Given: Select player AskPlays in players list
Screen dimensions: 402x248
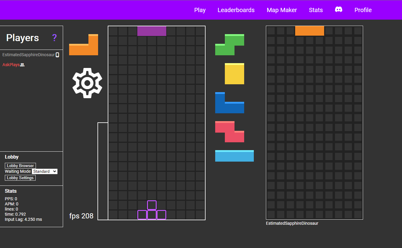Looking at the screenshot, I should click(x=11, y=65).
